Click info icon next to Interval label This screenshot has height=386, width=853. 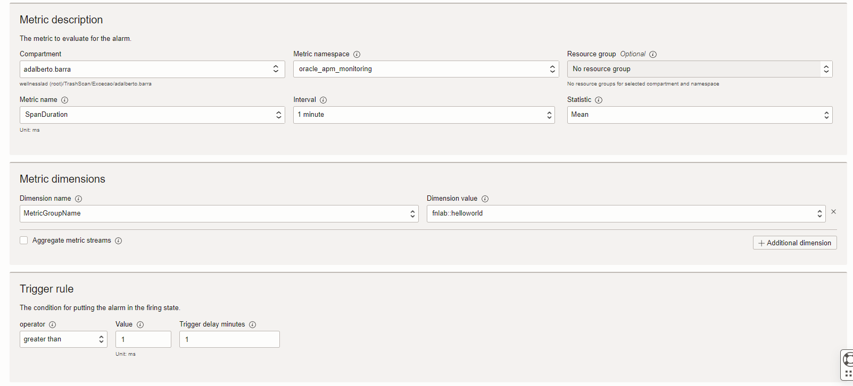pos(324,100)
